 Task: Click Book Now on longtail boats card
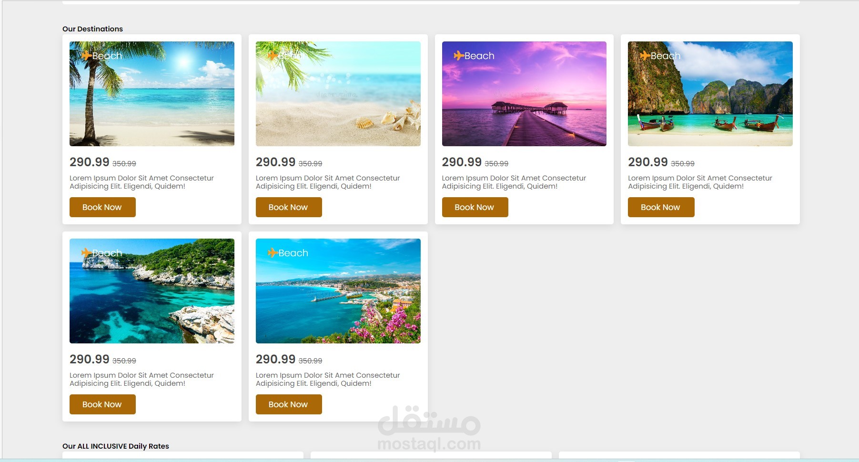pyautogui.click(x=661, y=207)
